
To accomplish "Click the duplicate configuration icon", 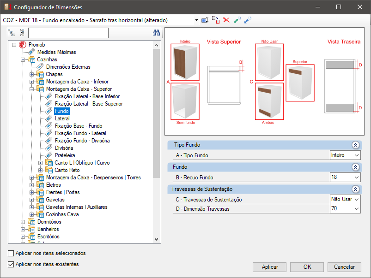I will coord(216,20).
